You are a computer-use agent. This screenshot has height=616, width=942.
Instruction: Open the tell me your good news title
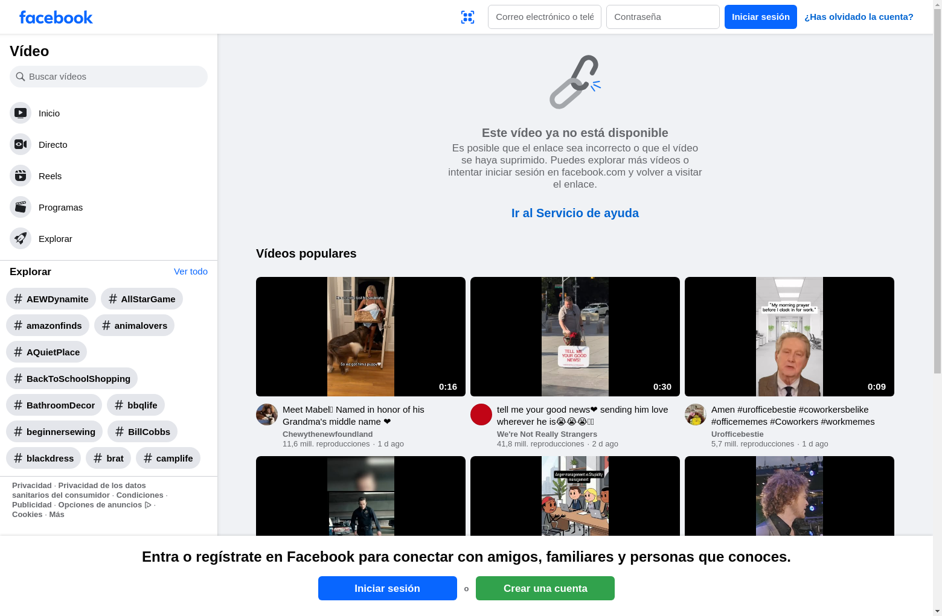(583, 416)
